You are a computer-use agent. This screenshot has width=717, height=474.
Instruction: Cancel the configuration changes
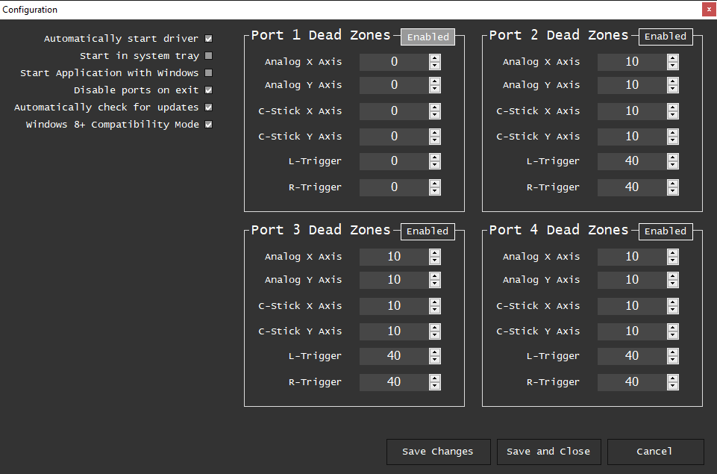[654, 452]
